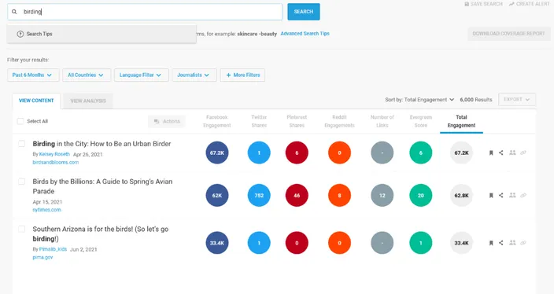
Task: Click the share icon for Birding in the City
Action: tap(501, 153)
